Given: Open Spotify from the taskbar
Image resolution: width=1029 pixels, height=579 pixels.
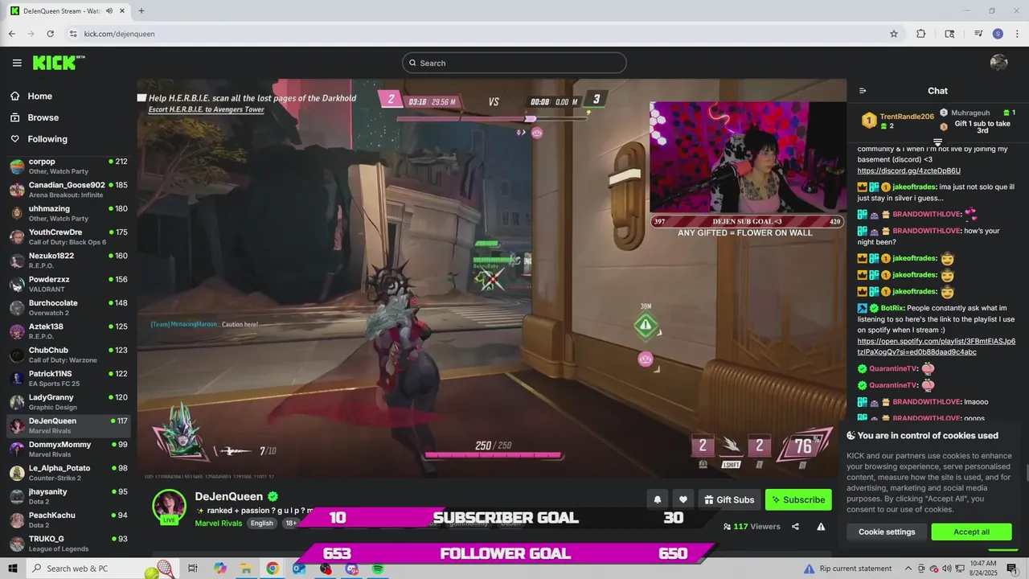Looking at the screenshot, I should (x=378, y=569).
